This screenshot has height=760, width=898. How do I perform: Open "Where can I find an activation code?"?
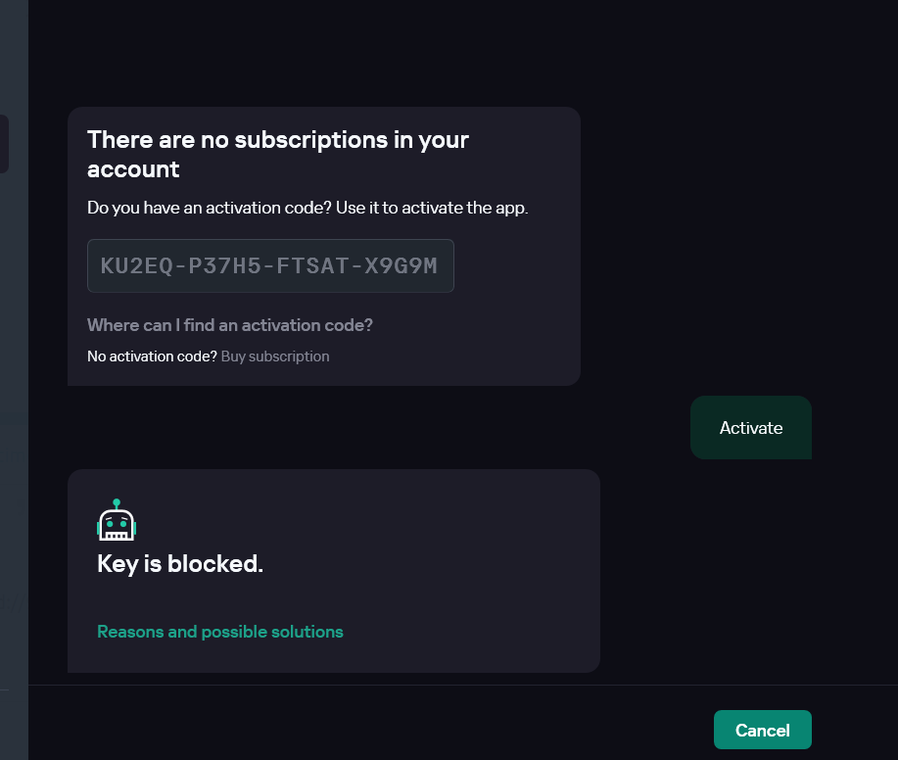pyautogui.click(x=229, y=325)
